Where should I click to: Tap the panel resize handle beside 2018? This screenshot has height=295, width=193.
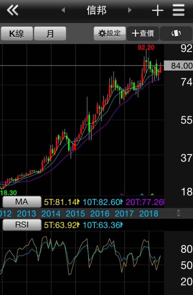click(178, 213)
